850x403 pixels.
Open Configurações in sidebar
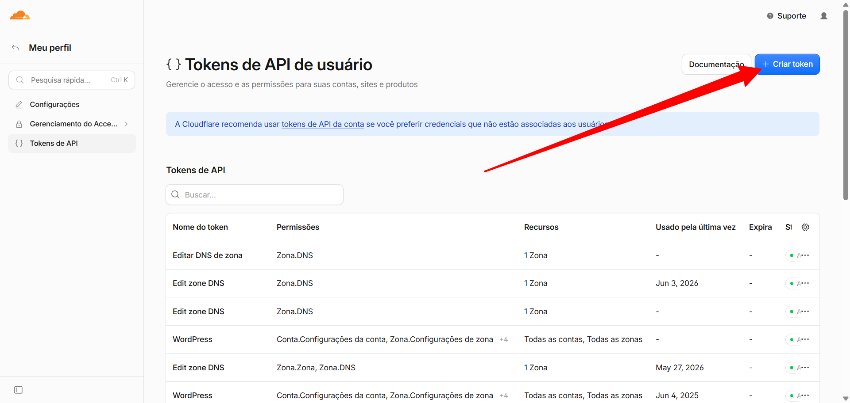[x=72, y=105]
